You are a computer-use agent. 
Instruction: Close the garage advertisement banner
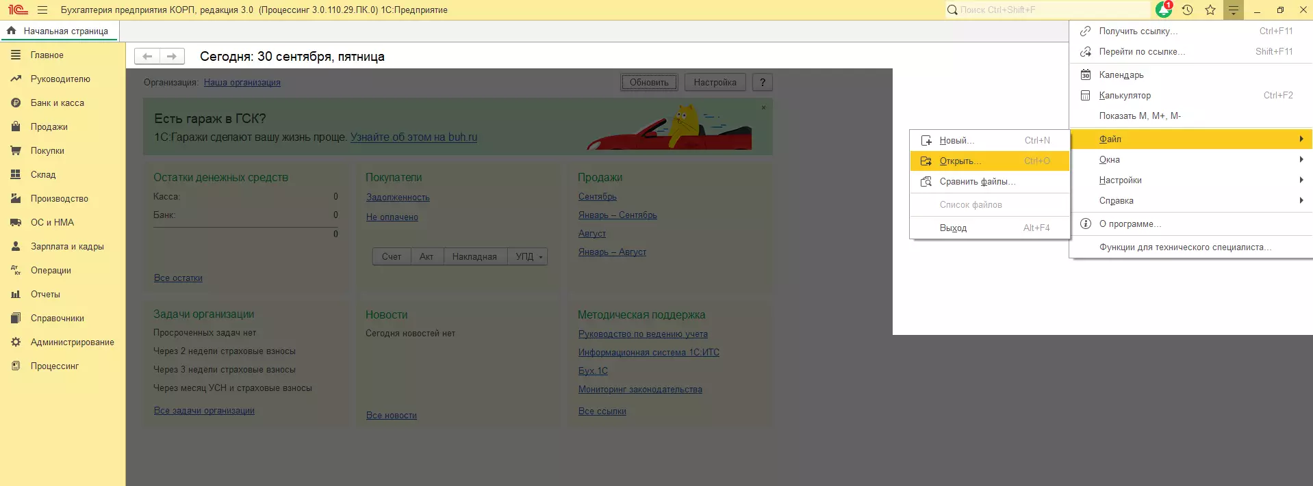pyautogui.click(x=763, y=107)
